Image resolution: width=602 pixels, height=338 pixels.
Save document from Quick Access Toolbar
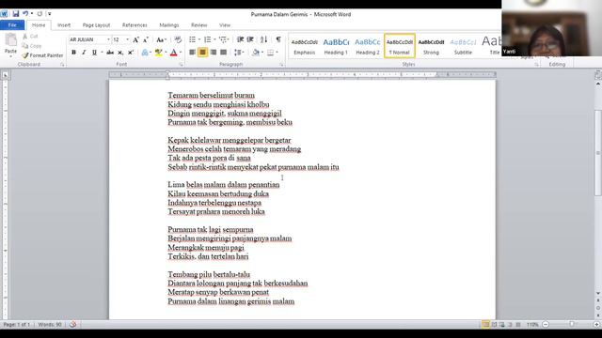coord(16,14)
